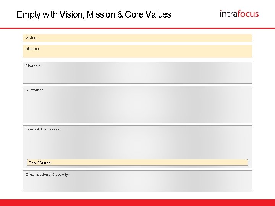The width and height of the screenshot is (275, 206).
Task: Click the Customer label text
Action: pyautogui.click(x=34, y=90)
